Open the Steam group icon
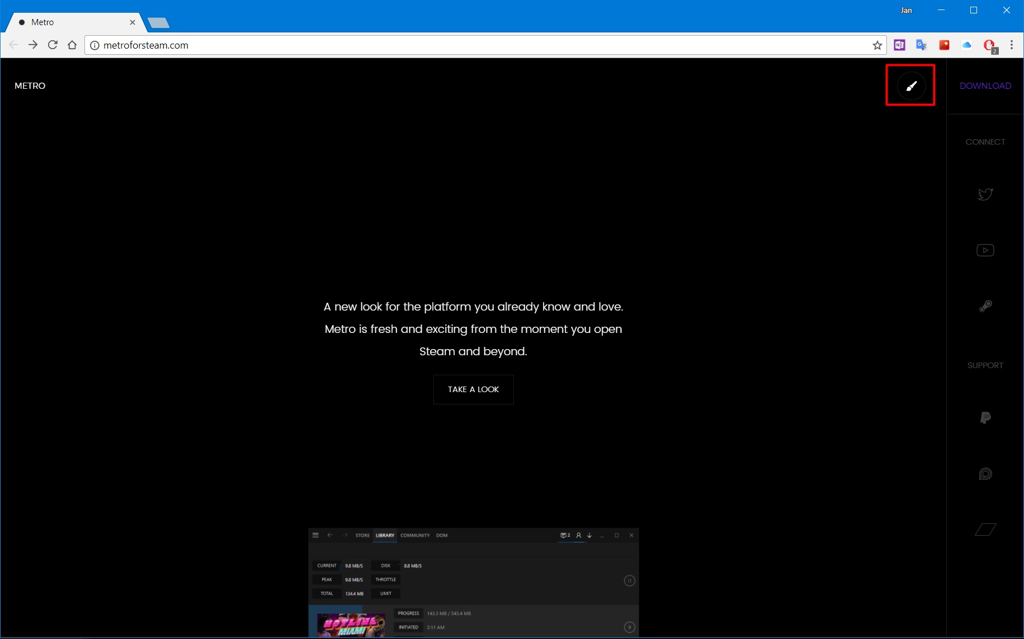 [x=985, y=306]
